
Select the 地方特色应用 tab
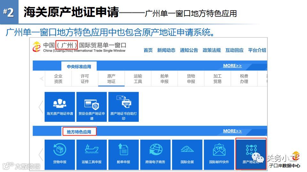coord(79,132)
